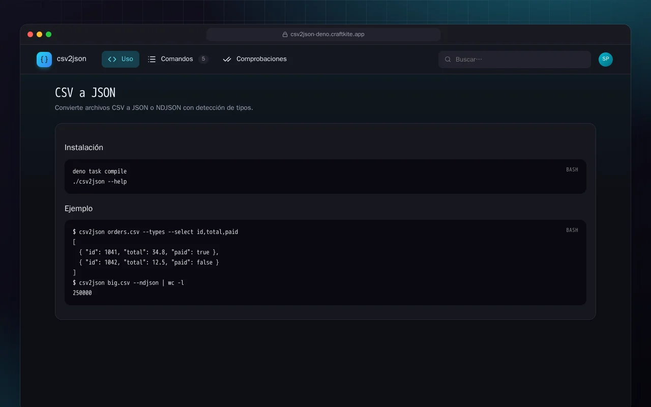Open the Comprobaciones tab
Image resolution: width=651 pixels, height=407 pixels.
click(255, 59)
